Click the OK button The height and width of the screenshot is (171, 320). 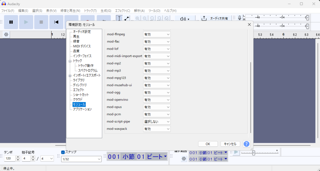(207, 144)
